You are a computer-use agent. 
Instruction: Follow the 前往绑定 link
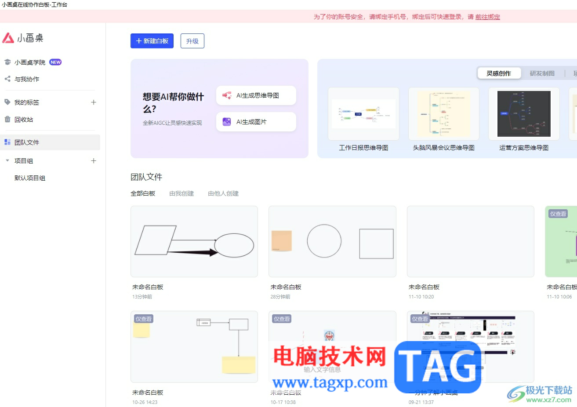[x=488, y=17]
